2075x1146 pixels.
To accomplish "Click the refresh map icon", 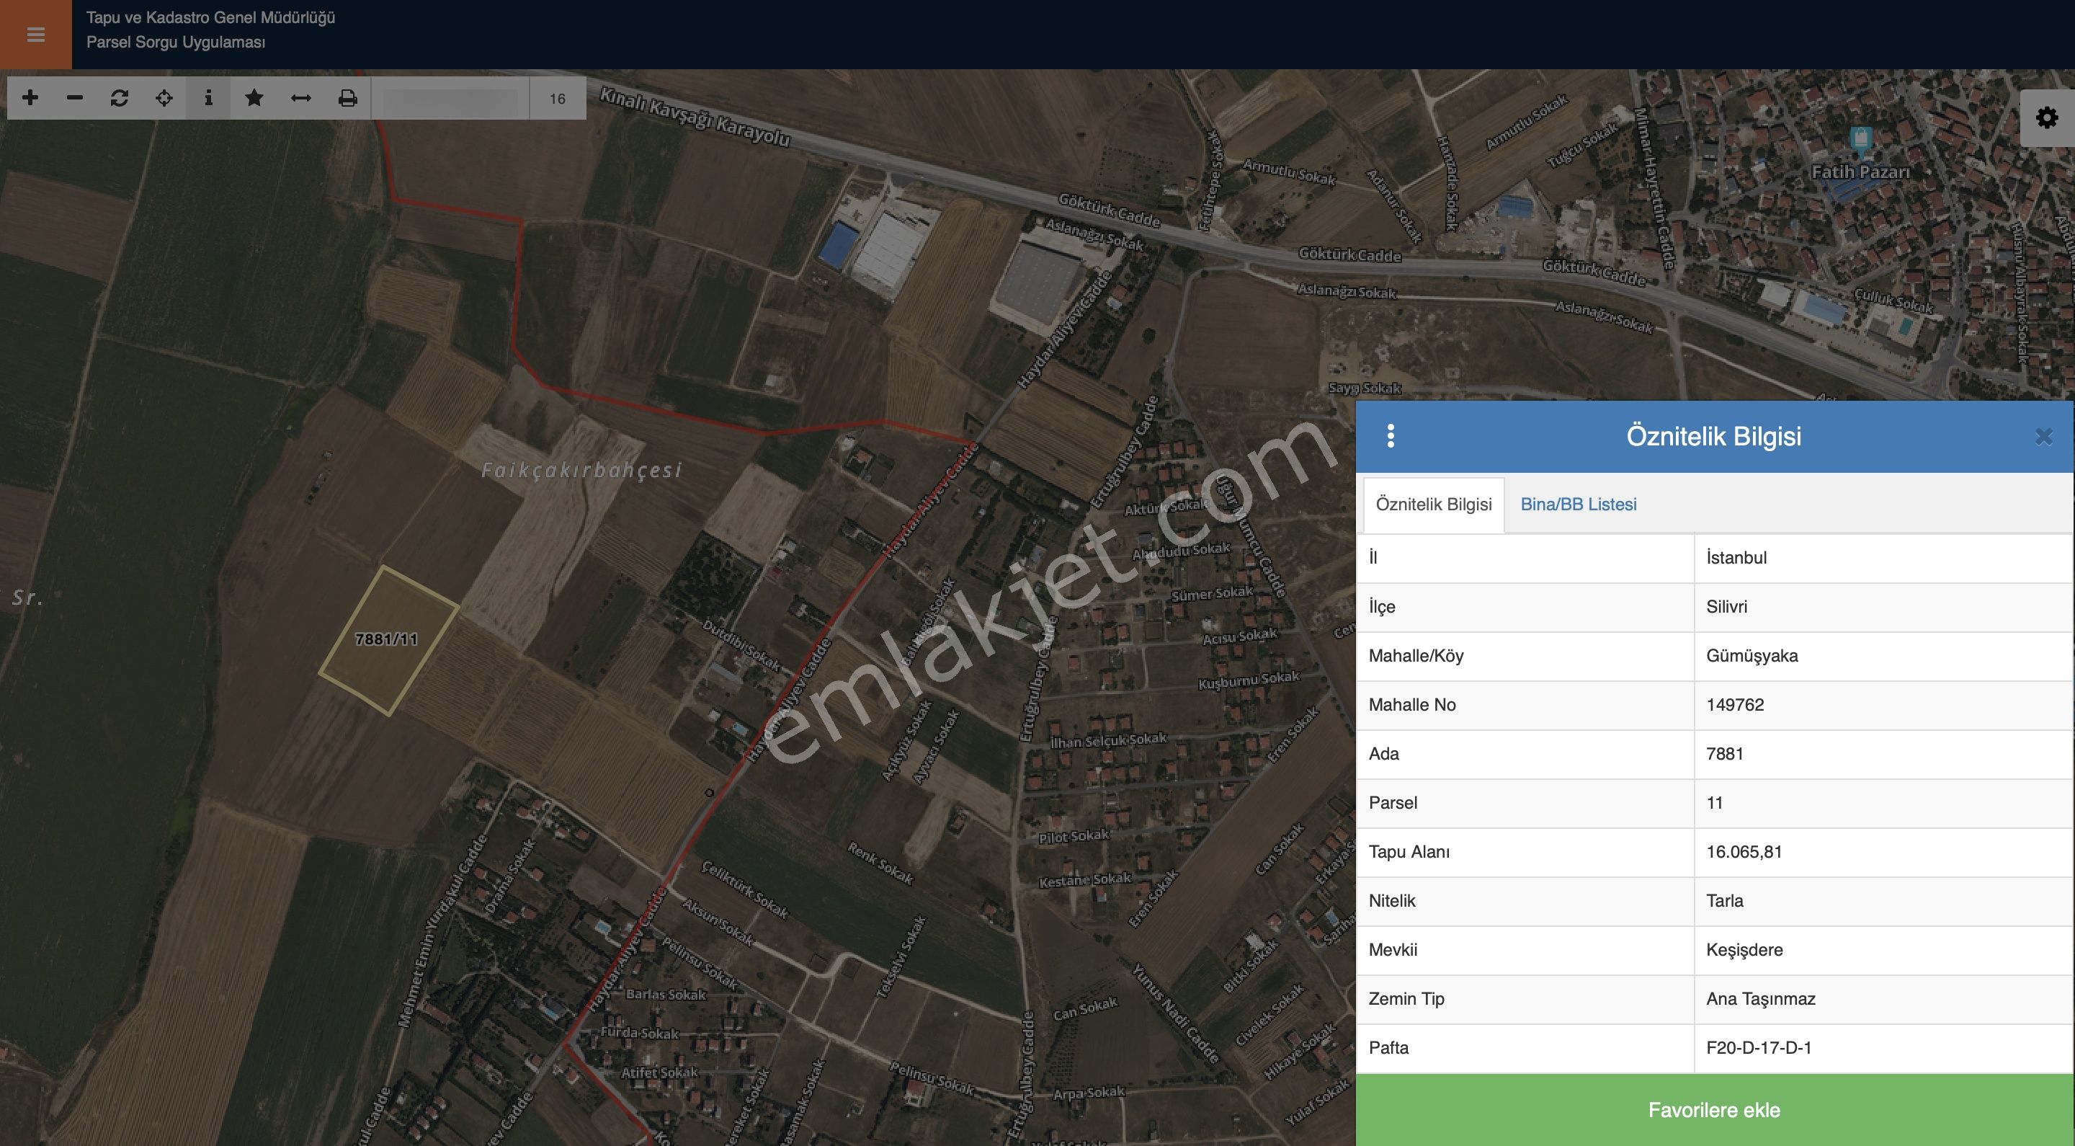I will [119, 98].
